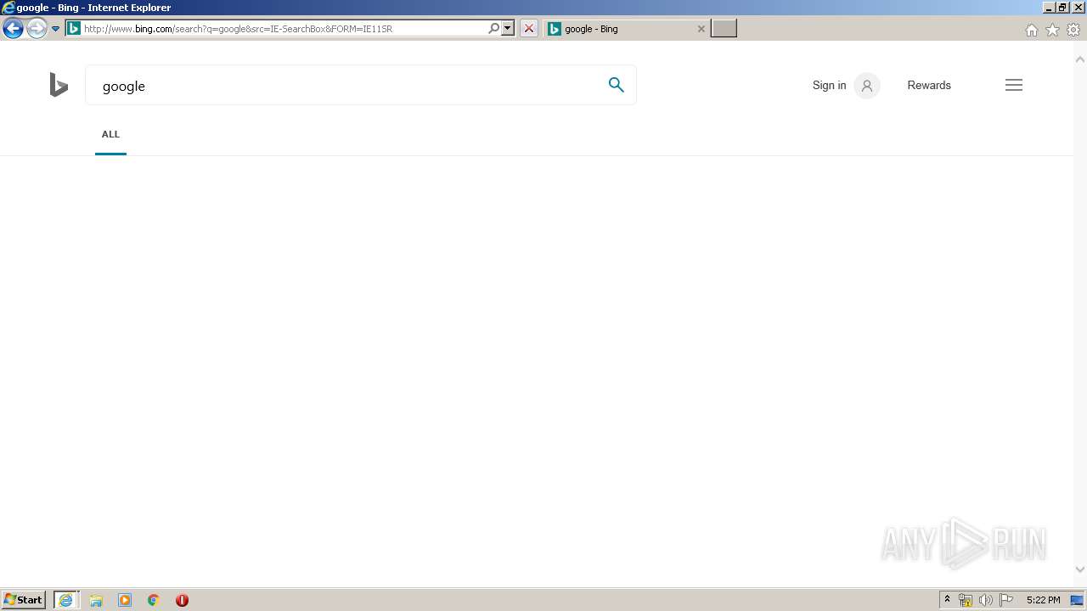Click Internet Explorer taskbar icon
Image resolution: width=1087 pixels, height=611 pixels.
click(66, 600)
